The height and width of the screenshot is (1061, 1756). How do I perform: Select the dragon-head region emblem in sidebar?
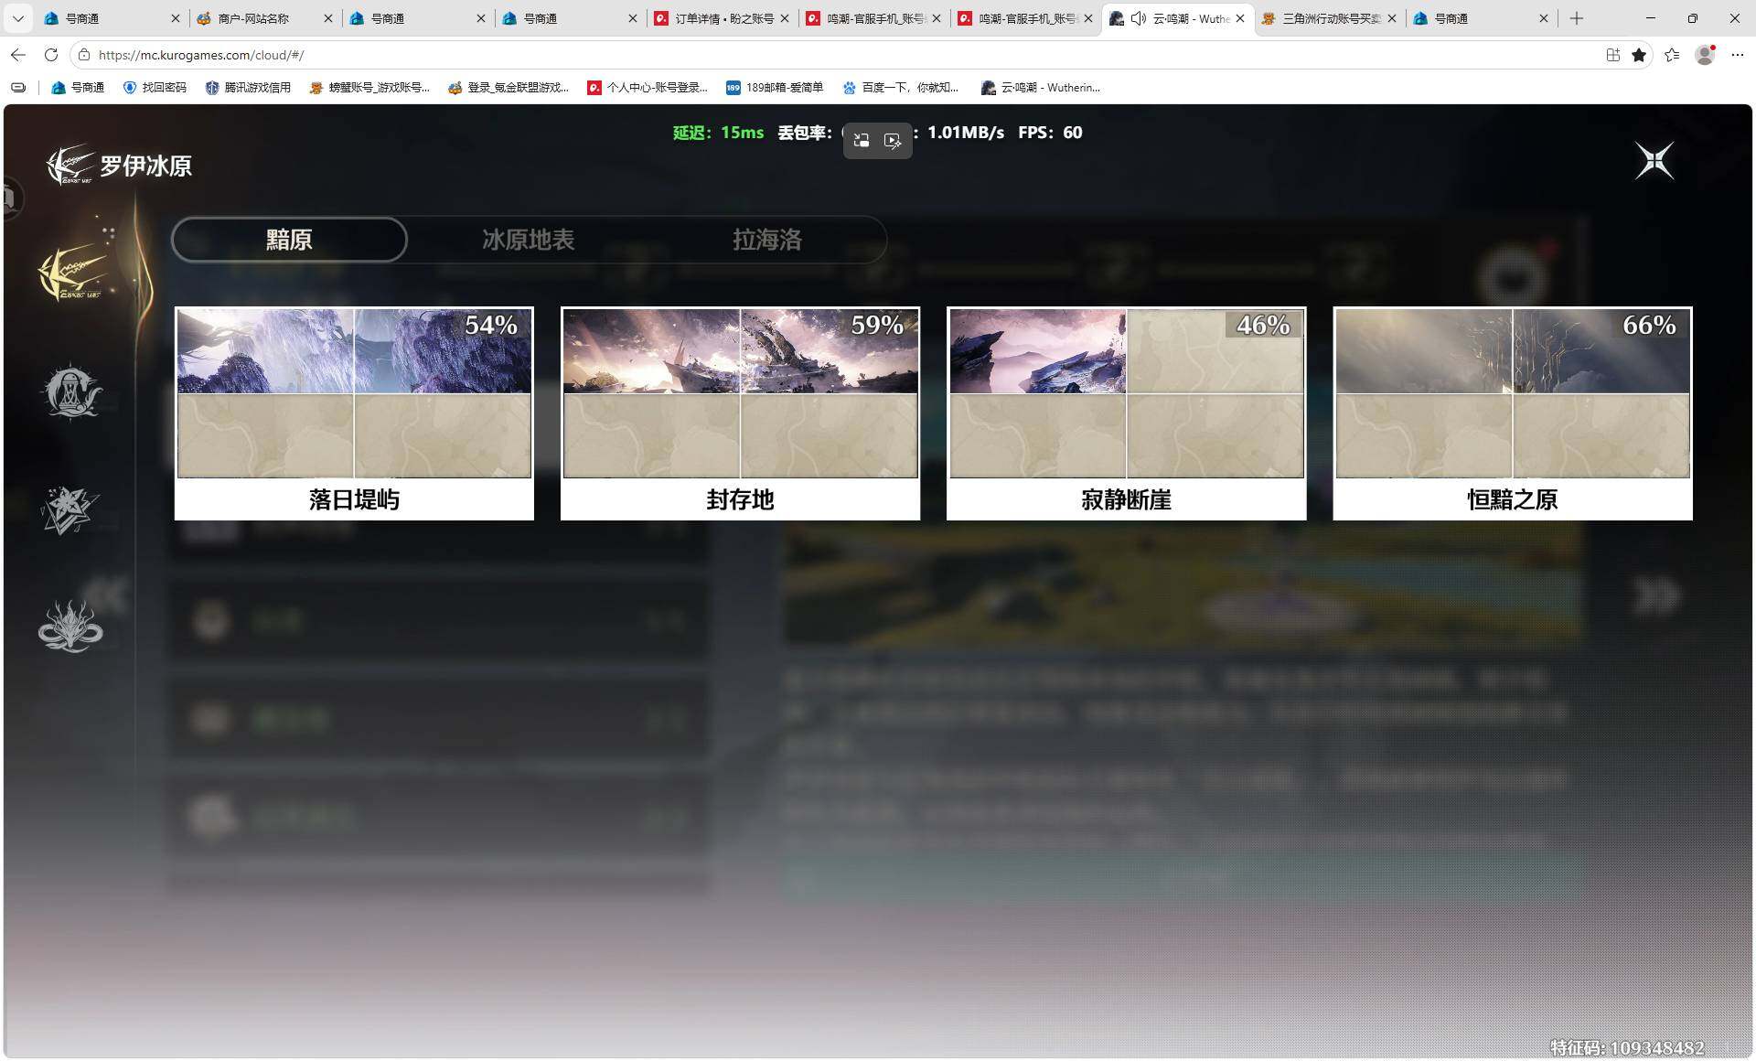70,627
